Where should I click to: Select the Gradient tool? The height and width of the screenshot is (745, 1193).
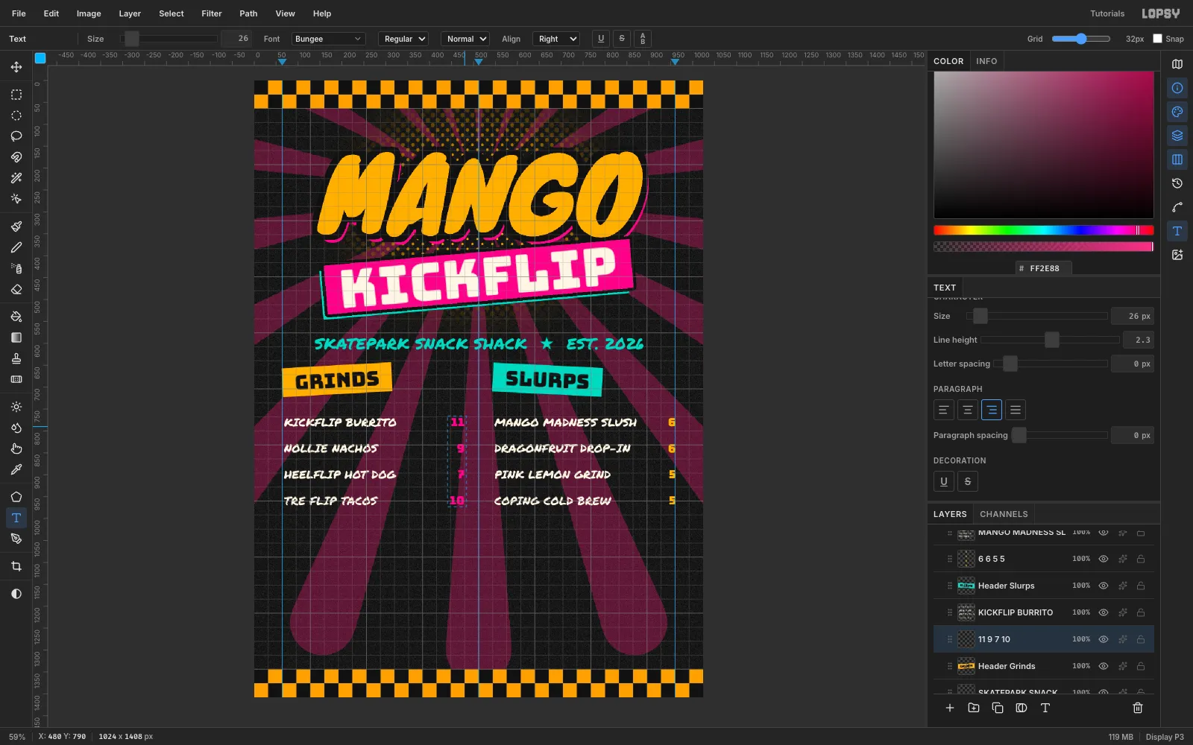tap(16, 337)
